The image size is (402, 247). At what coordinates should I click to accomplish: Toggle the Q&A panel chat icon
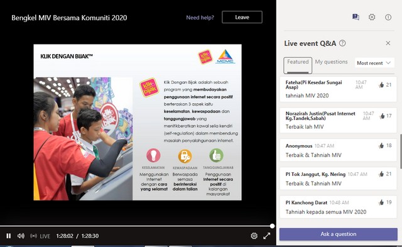click(x=356, y=17)
